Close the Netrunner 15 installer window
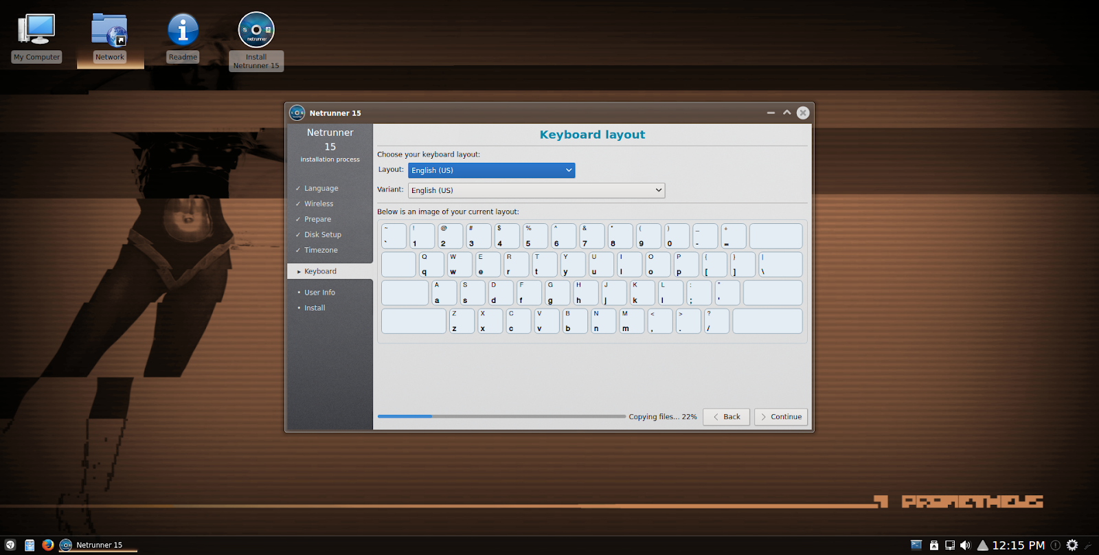 point(803,113)
